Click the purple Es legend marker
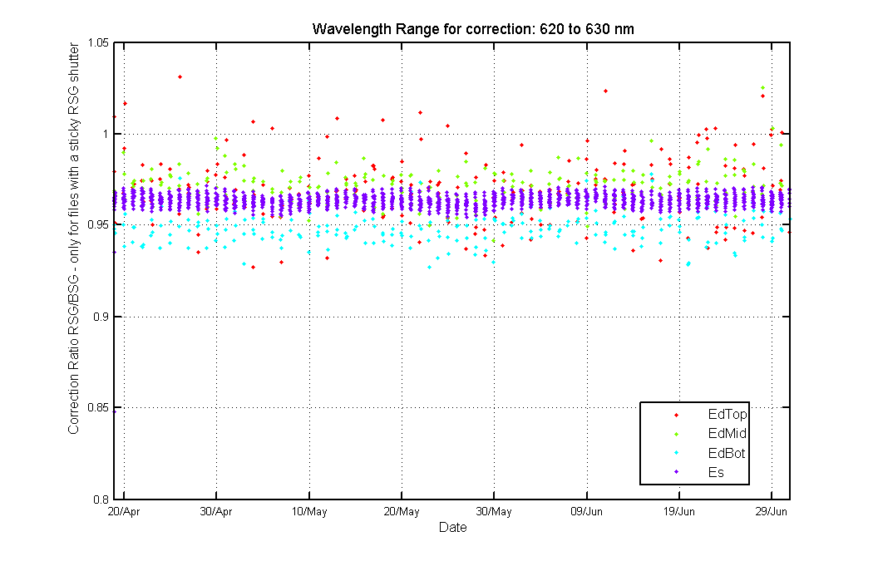The width and height of the screenshot is (873, 561). (677, 473)
